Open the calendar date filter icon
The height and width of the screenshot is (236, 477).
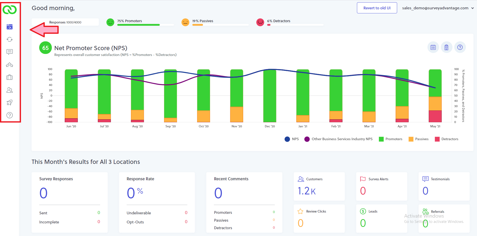(x=433, y=47)
